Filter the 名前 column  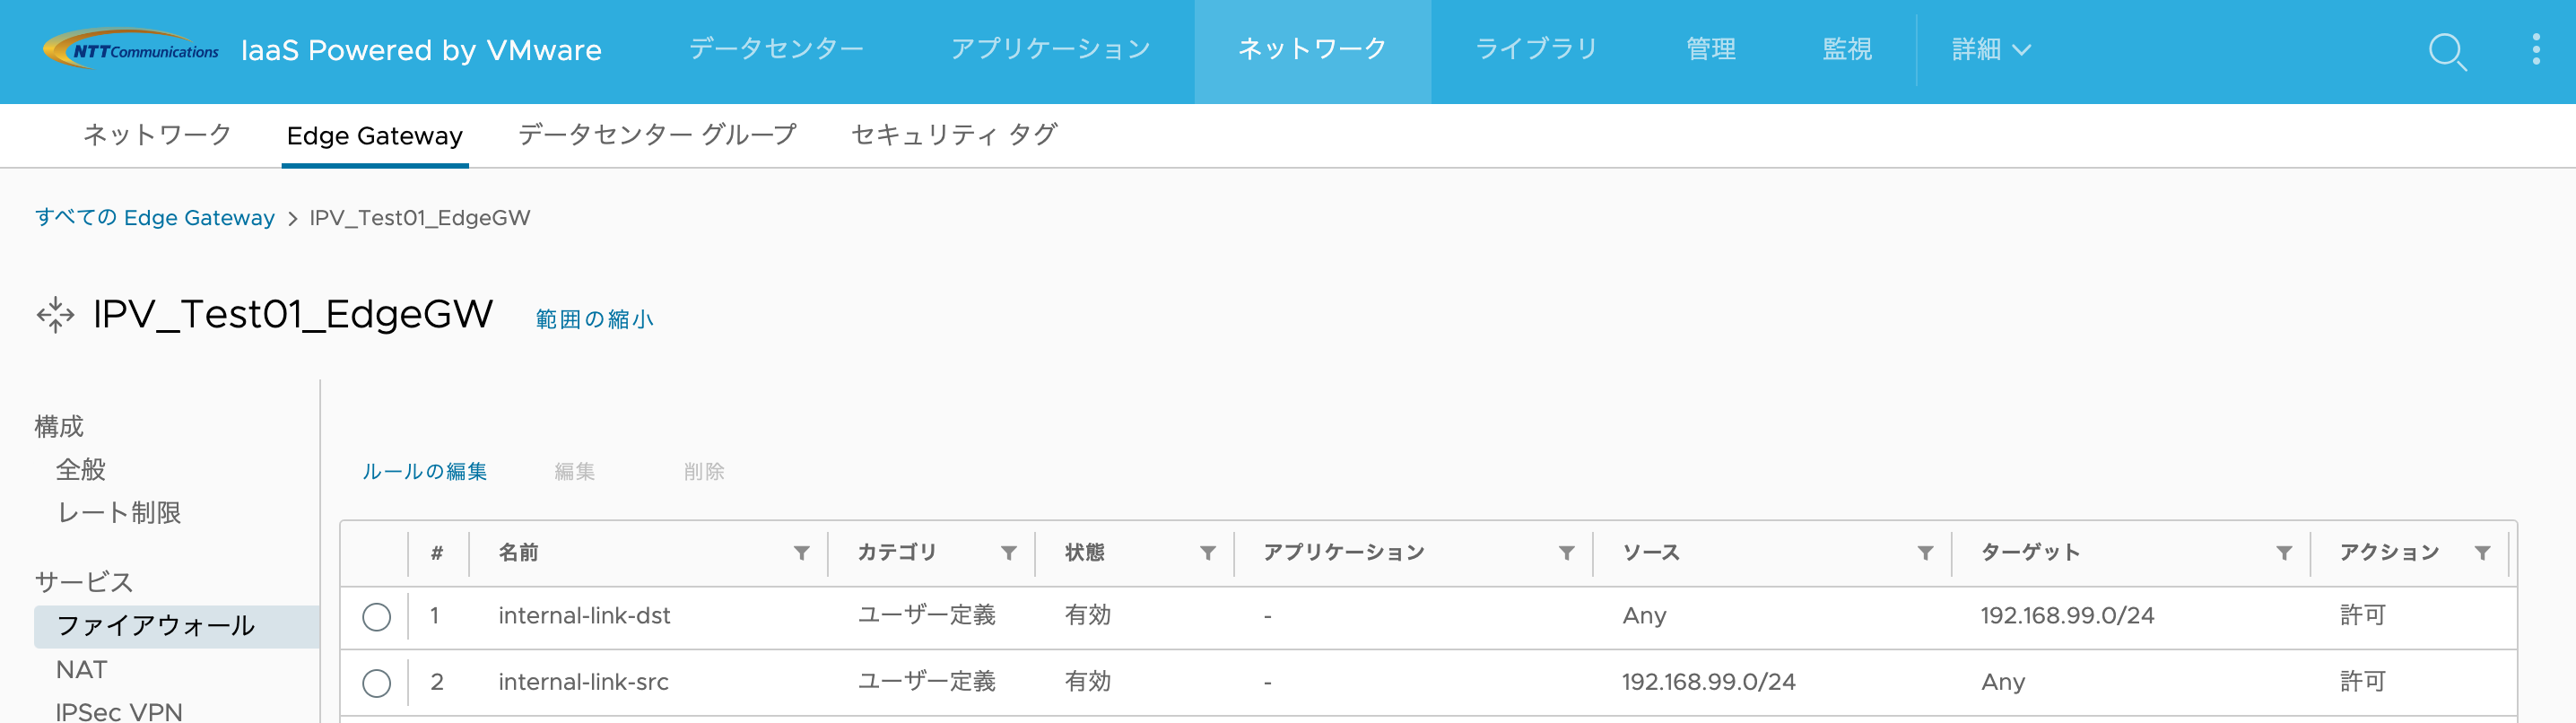click(x=802, y=552)
